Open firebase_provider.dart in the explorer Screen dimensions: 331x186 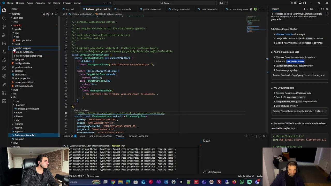click(28, 109)
